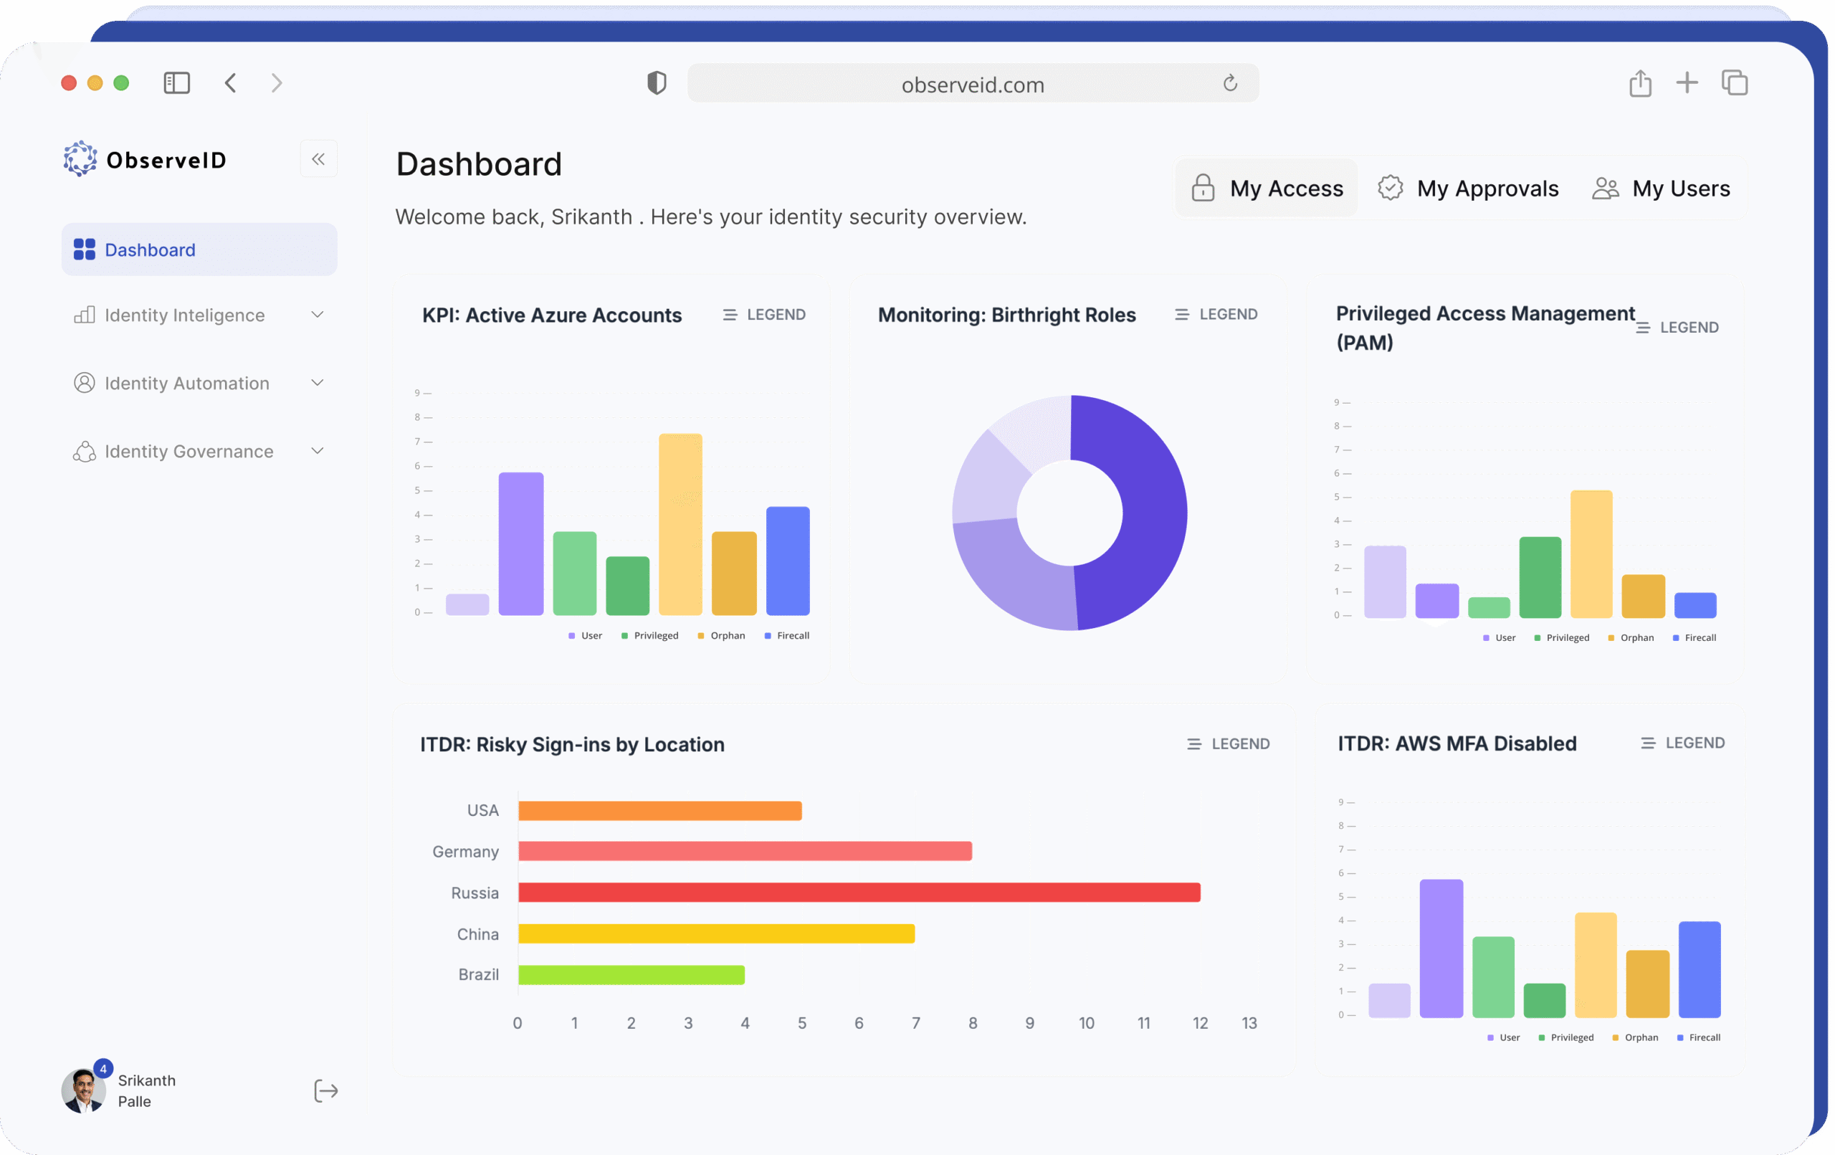Open the My Users tab
The width and height of the screenshot is (1835, 1155).
pos(1662,189)
